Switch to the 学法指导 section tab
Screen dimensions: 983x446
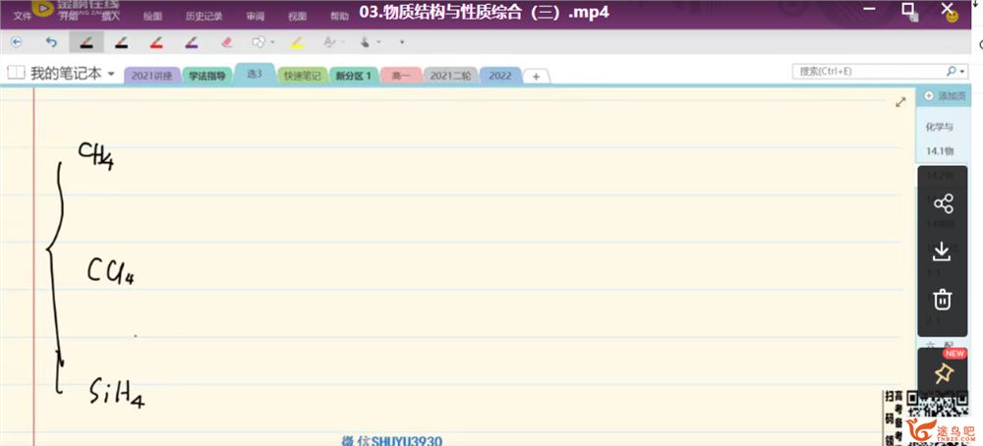[206, 76]
